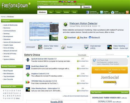The image size is (130, 103).
Task: Open Audio & Multimedia category
Action: [10, 25]
